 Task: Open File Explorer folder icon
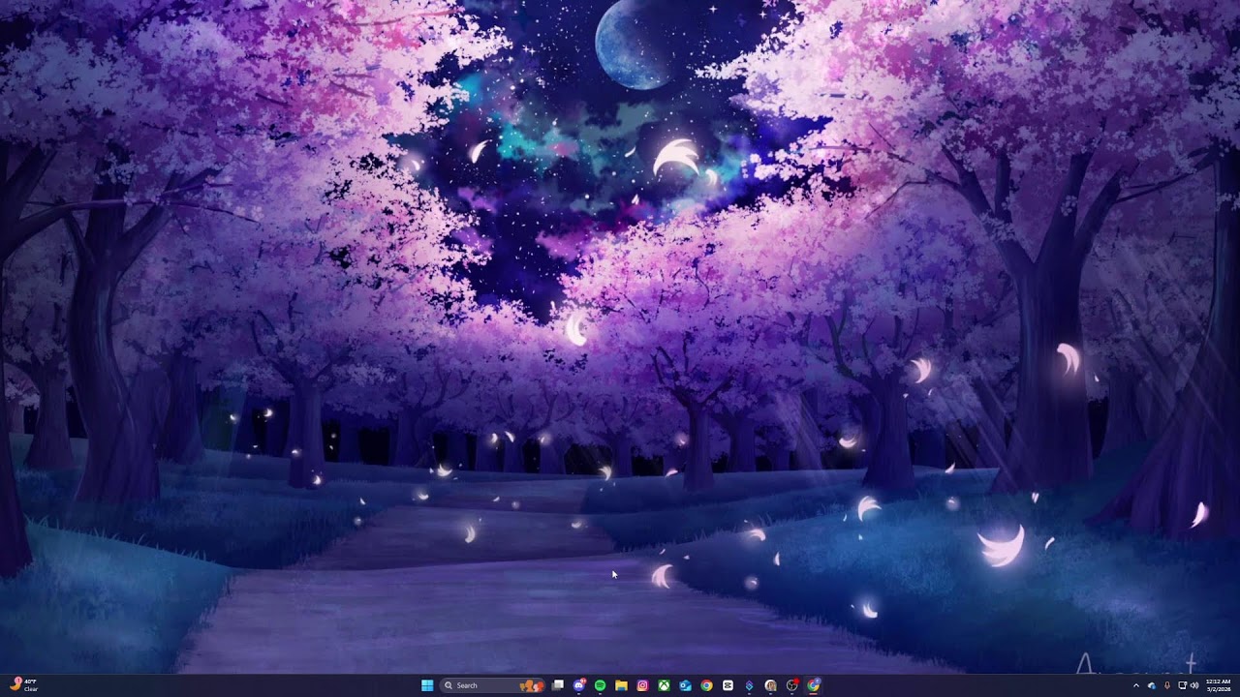pos(622,685)
